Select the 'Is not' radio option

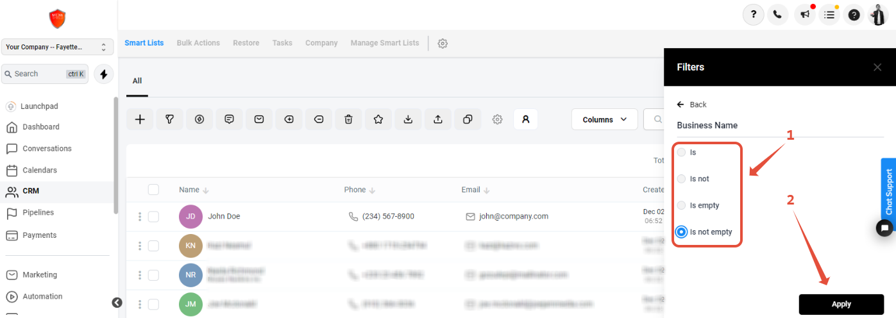681,178
